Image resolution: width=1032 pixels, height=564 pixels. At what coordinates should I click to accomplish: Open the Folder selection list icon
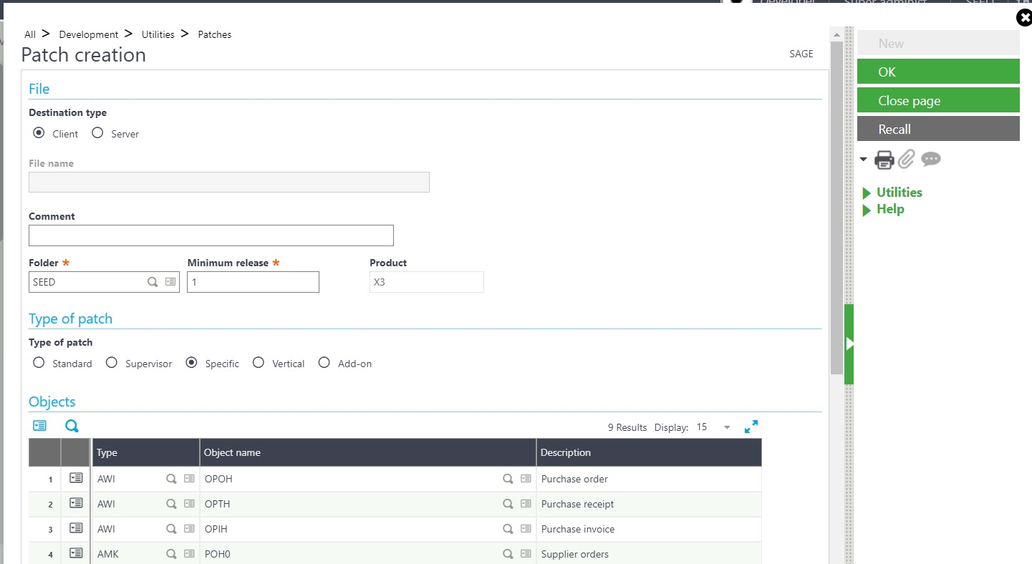click(170, 281)
